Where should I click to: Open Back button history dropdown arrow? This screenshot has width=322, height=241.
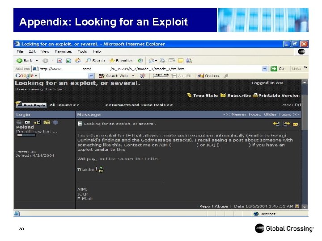point(37,60)
